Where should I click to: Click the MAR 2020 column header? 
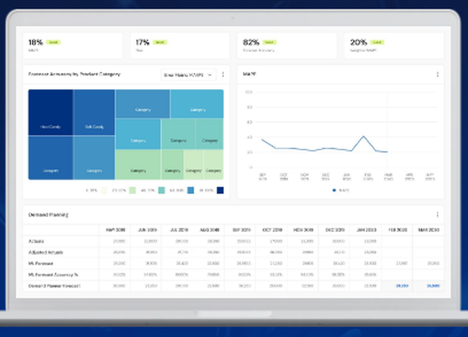429,230
